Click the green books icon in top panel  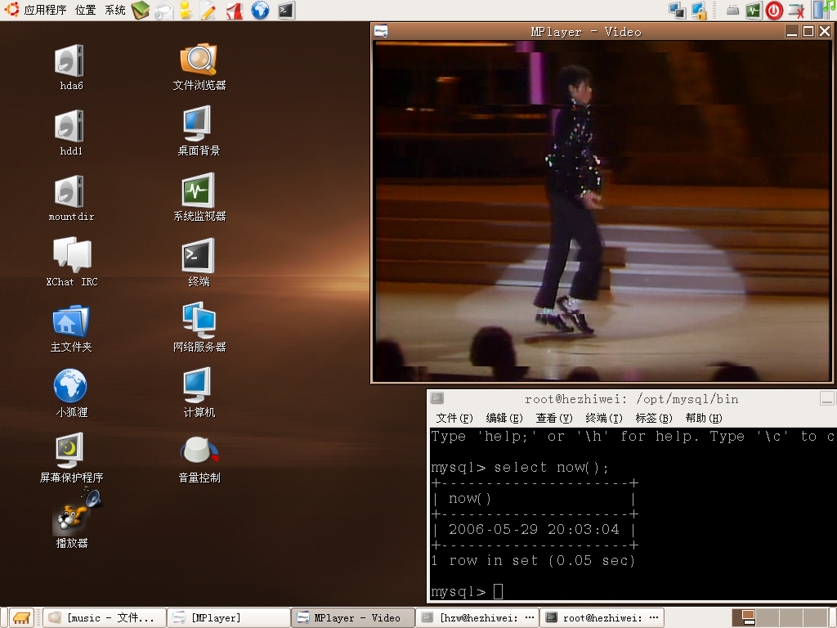pyautogui.click(x=141, y=10)
